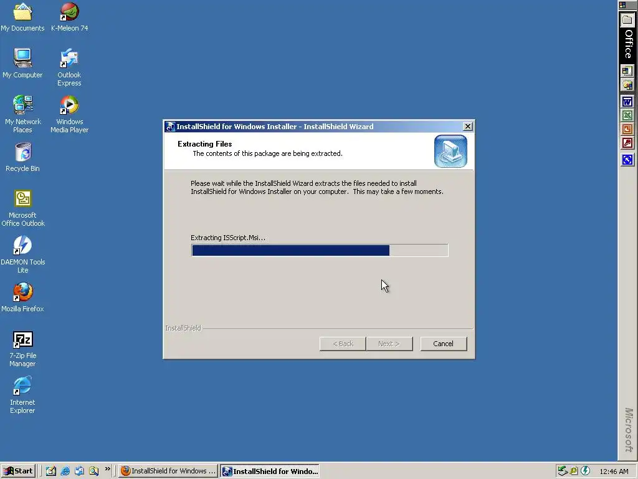Select the K-Meleon 74 desktop shortcut
638x479 pixels.
(69, 17)
